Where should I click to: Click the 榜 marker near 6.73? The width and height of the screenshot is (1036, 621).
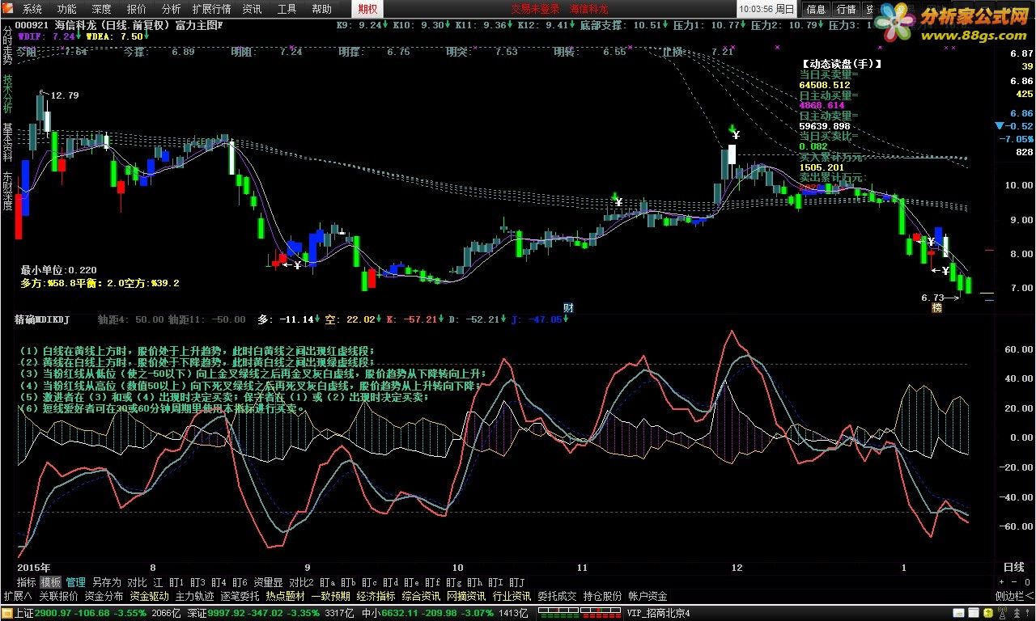click(936, 308)
